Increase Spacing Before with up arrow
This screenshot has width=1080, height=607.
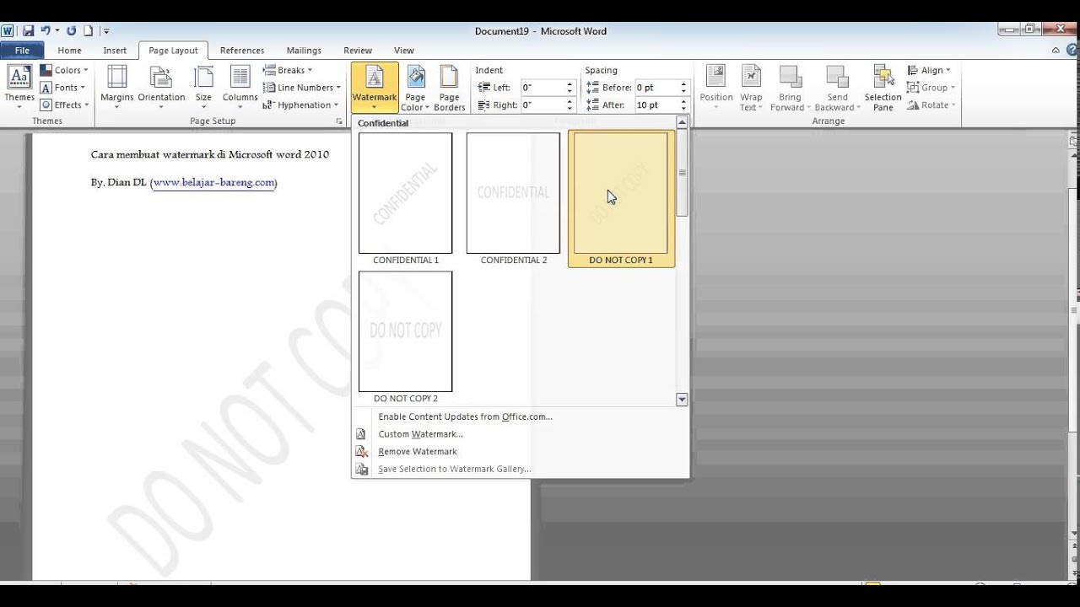point(684,84)
